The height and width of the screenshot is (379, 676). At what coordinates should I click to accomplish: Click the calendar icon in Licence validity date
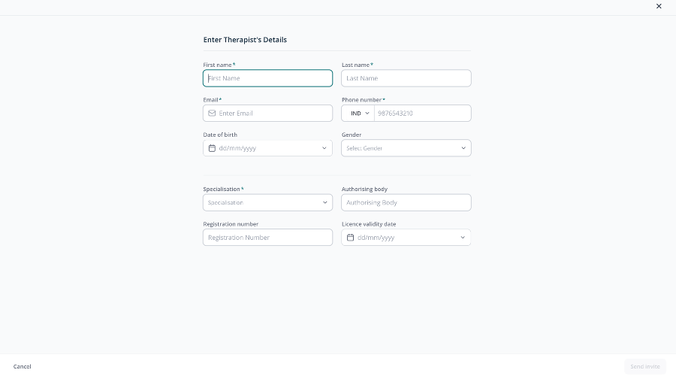tap(351, 238)
